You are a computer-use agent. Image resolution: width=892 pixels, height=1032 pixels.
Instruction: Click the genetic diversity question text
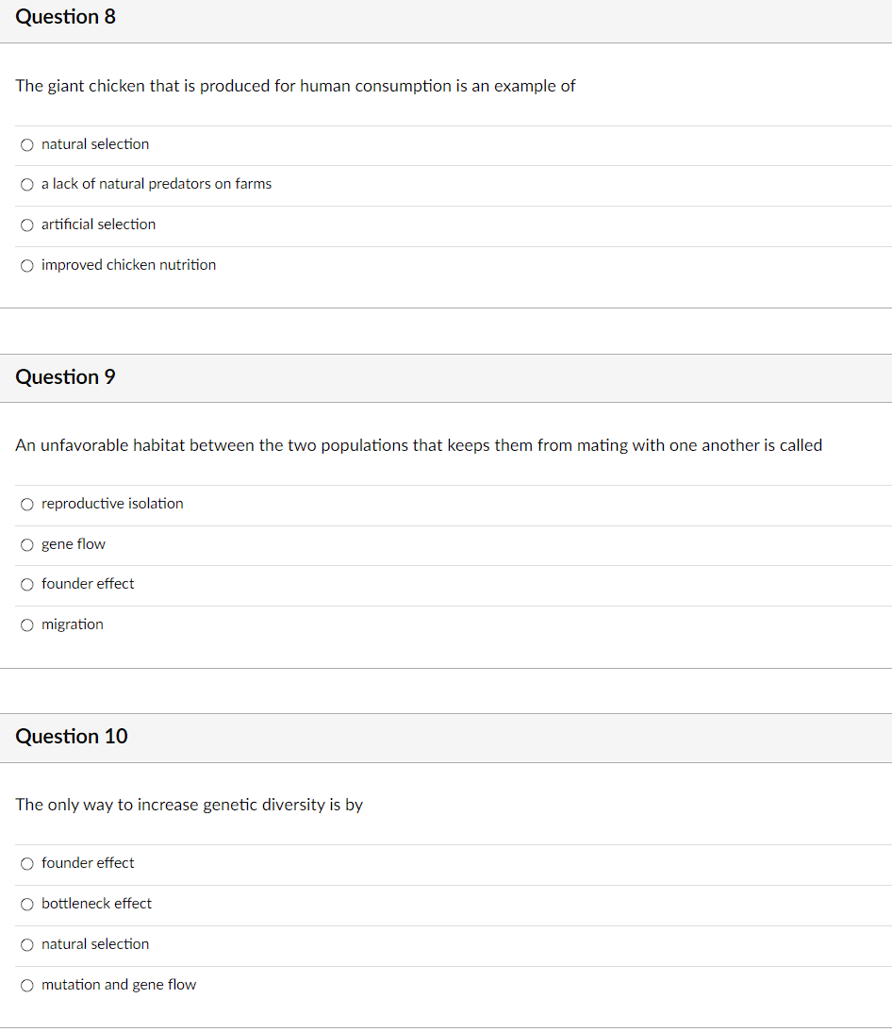tap(189, 805)
